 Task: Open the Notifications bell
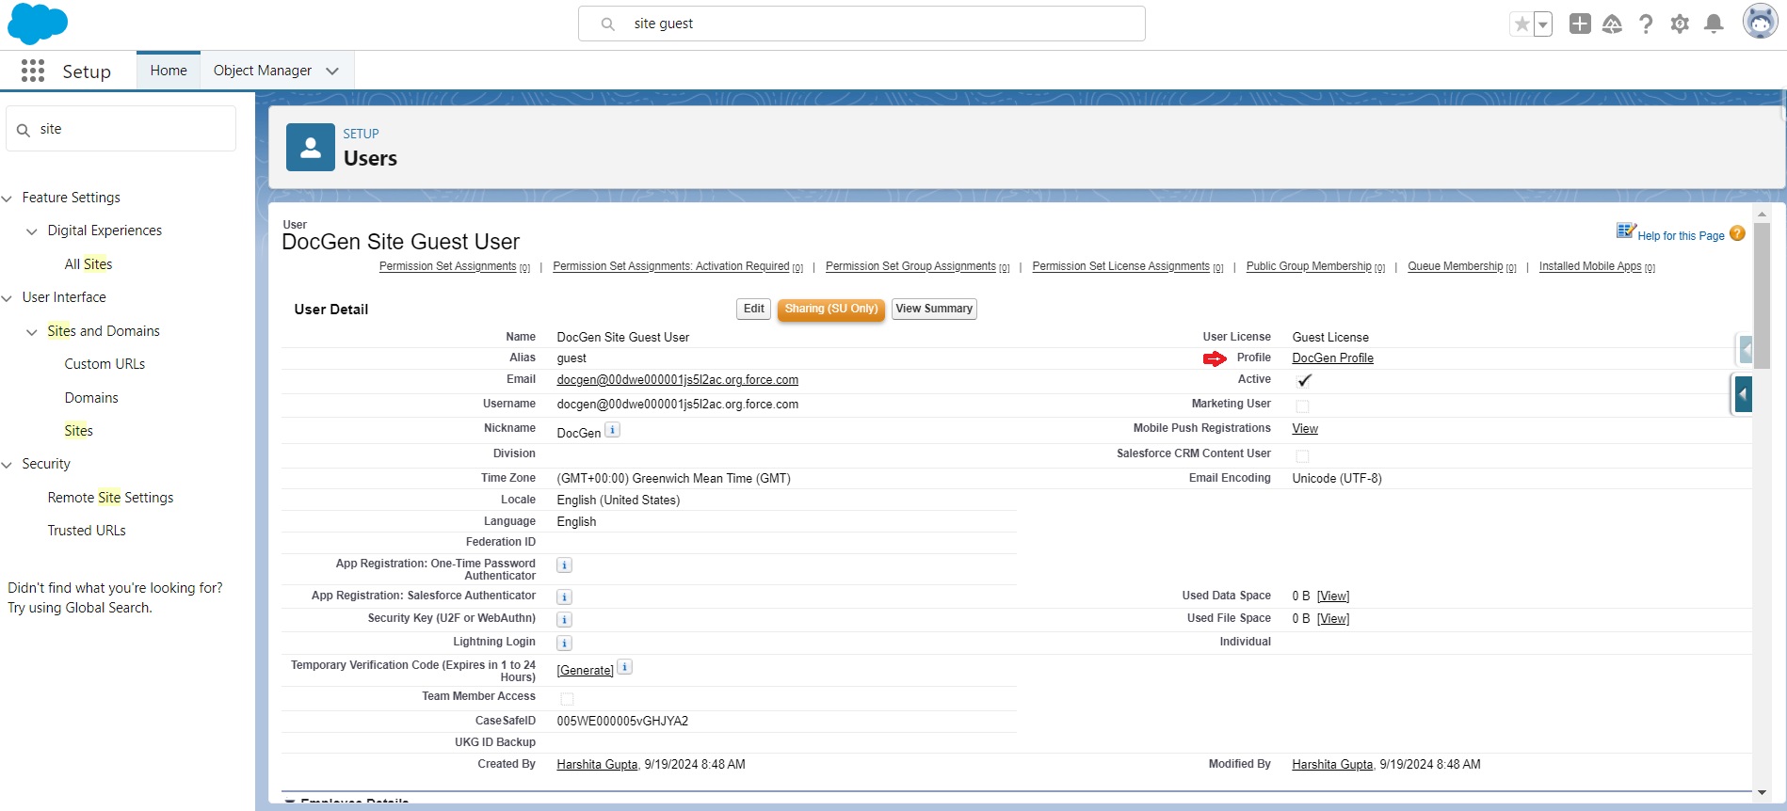(1715, 24)
